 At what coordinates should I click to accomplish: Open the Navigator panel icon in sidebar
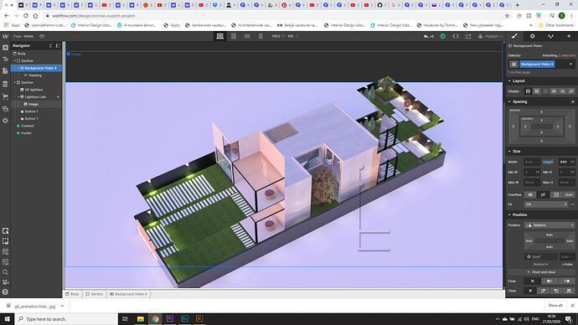(5, 59)
